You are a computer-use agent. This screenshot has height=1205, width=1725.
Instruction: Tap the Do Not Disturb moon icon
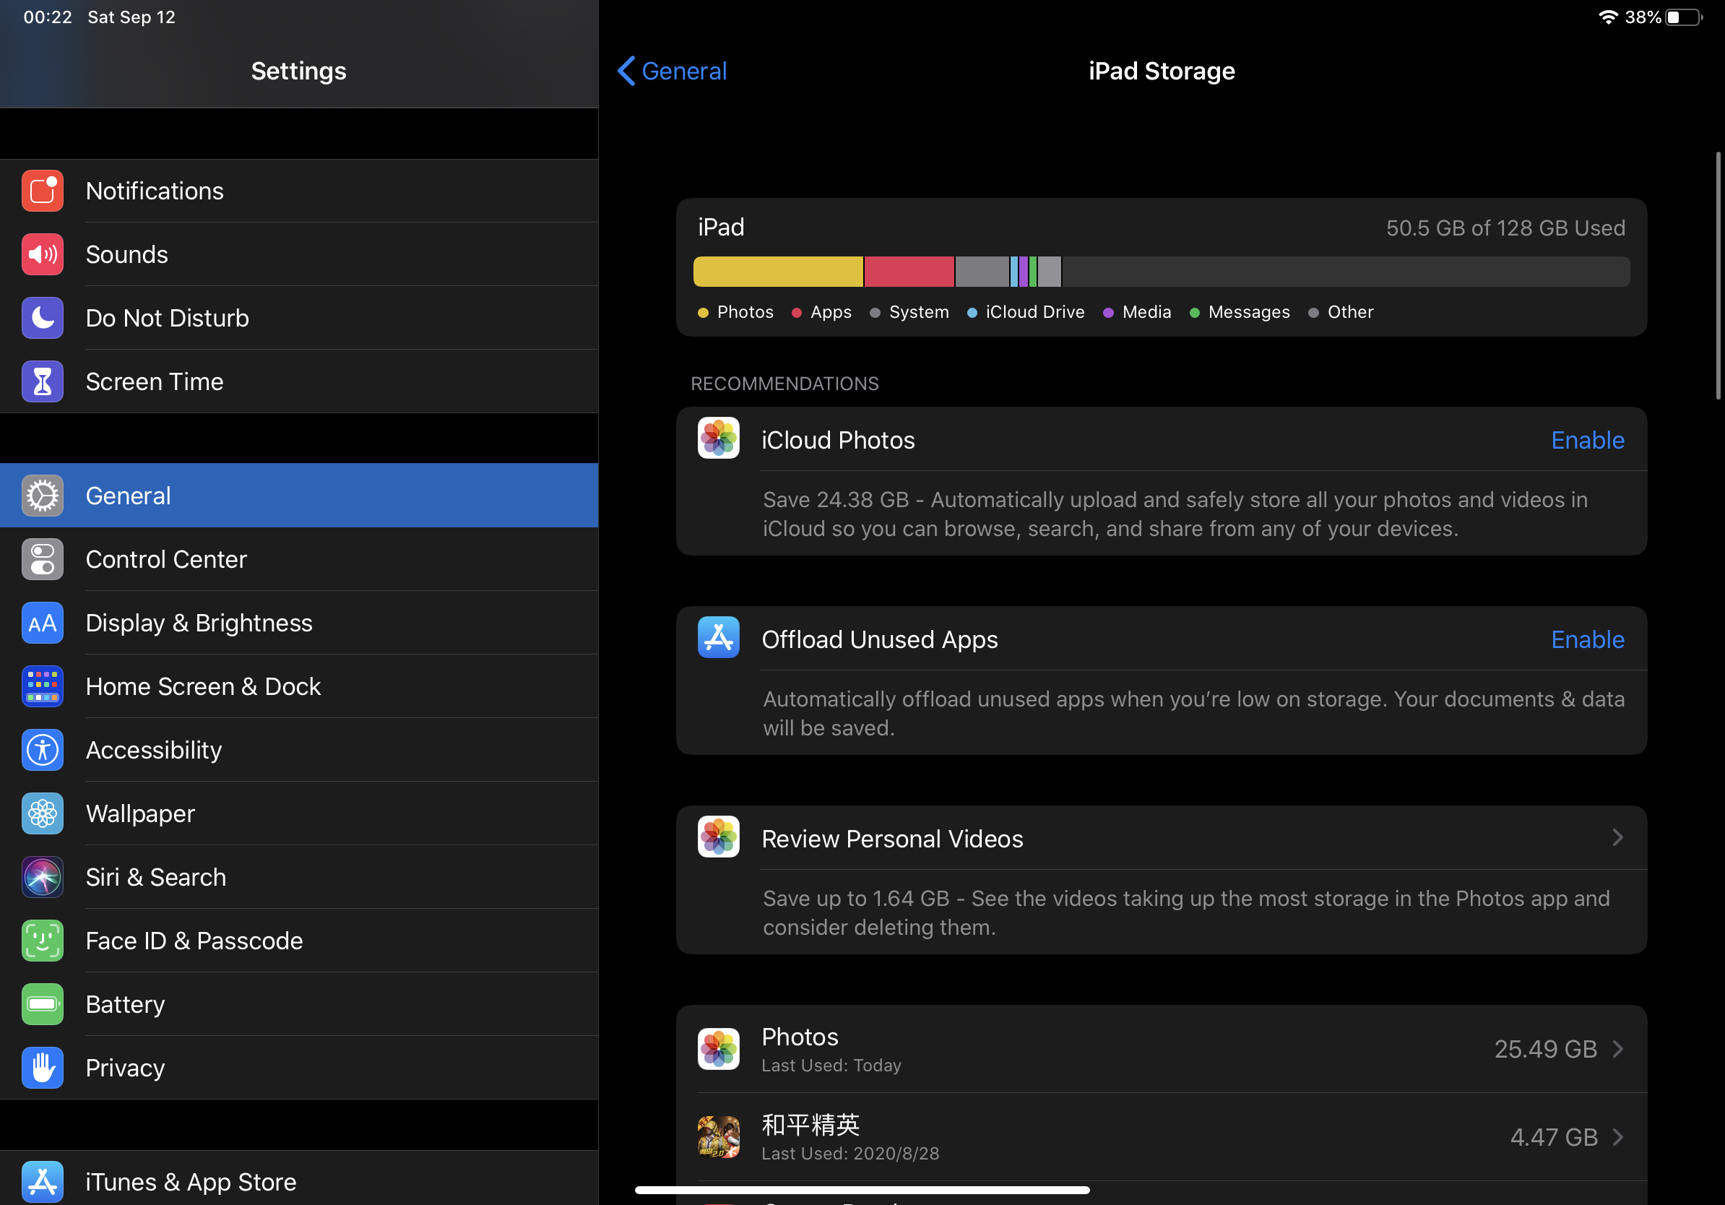pyautogui.click(x=42, y=318)
